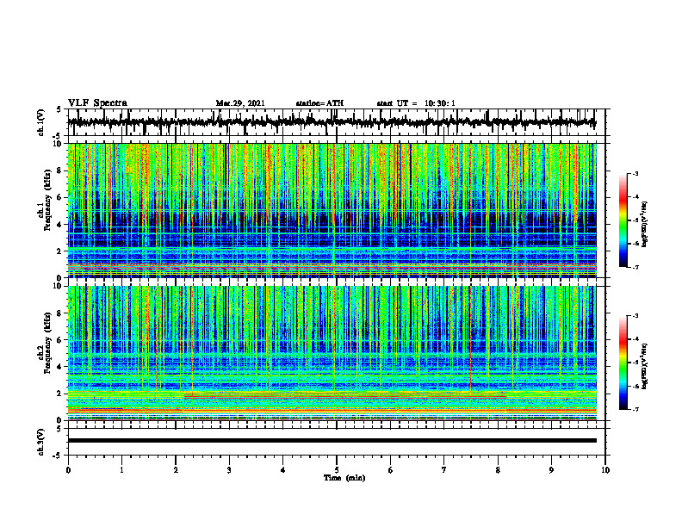
Task: Click the ch.1 "Frequency (kHz)" axis label
Action: (x=47, y=201)
